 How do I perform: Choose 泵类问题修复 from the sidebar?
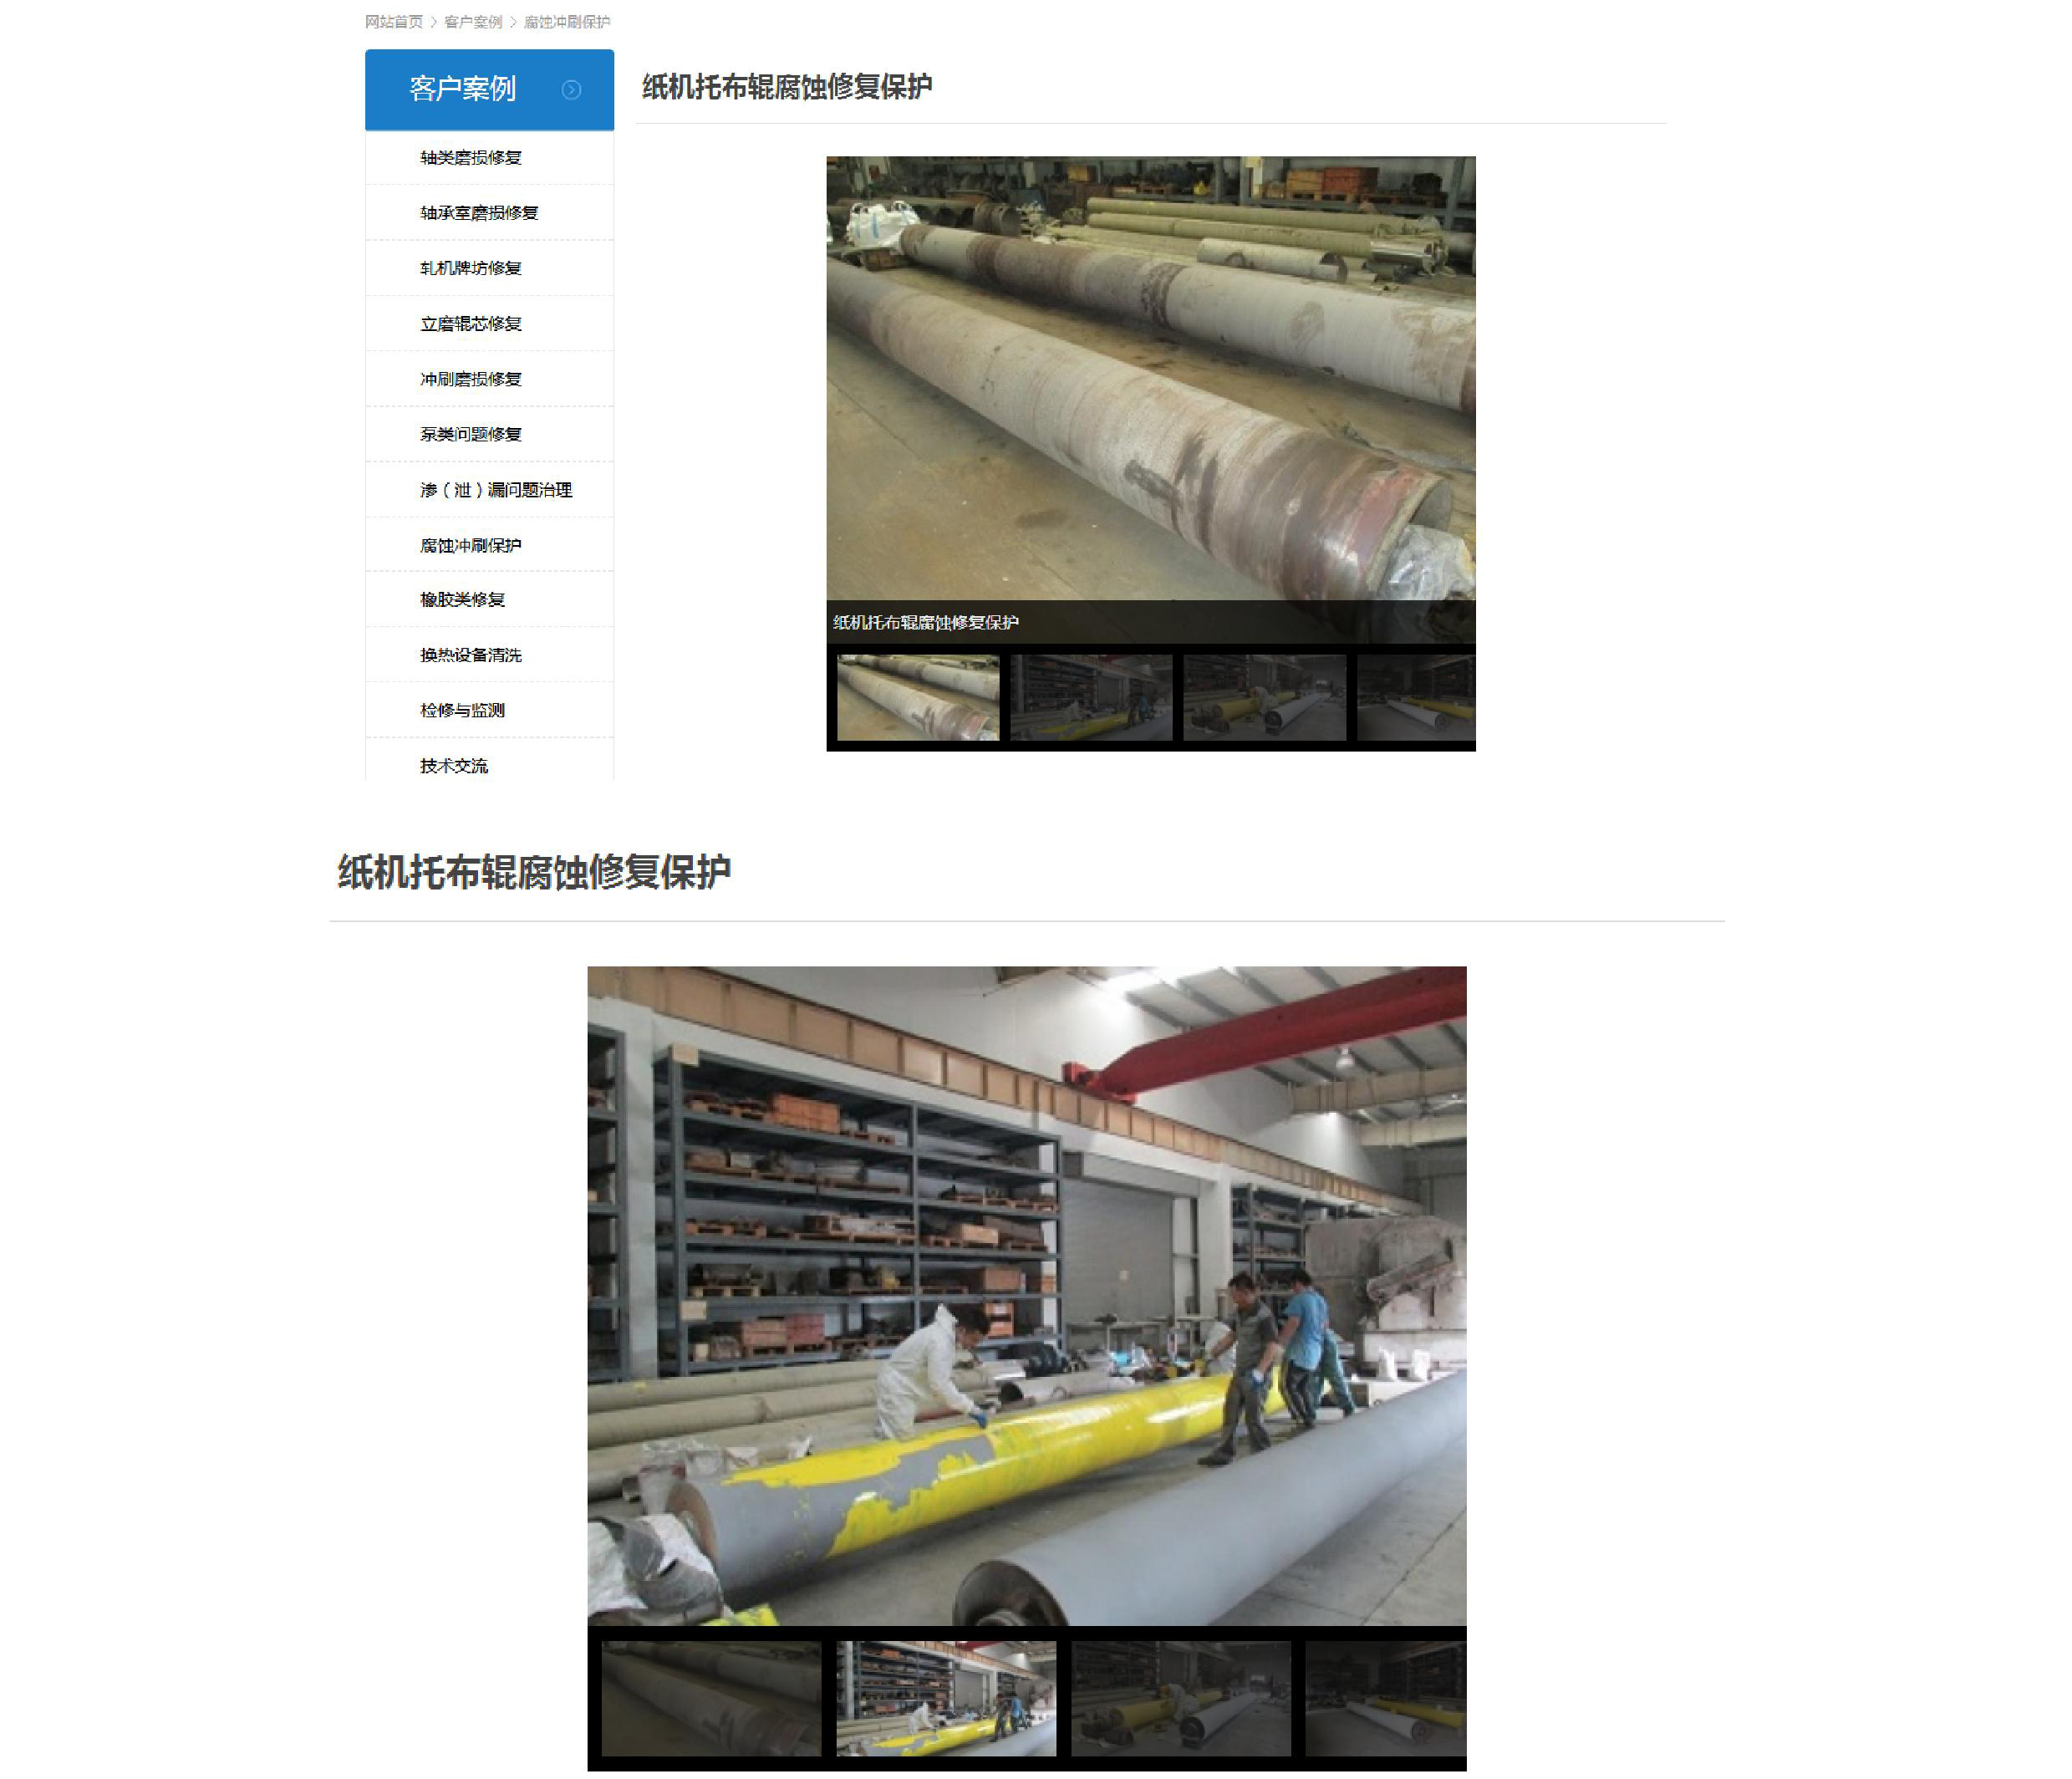[471, 434]
